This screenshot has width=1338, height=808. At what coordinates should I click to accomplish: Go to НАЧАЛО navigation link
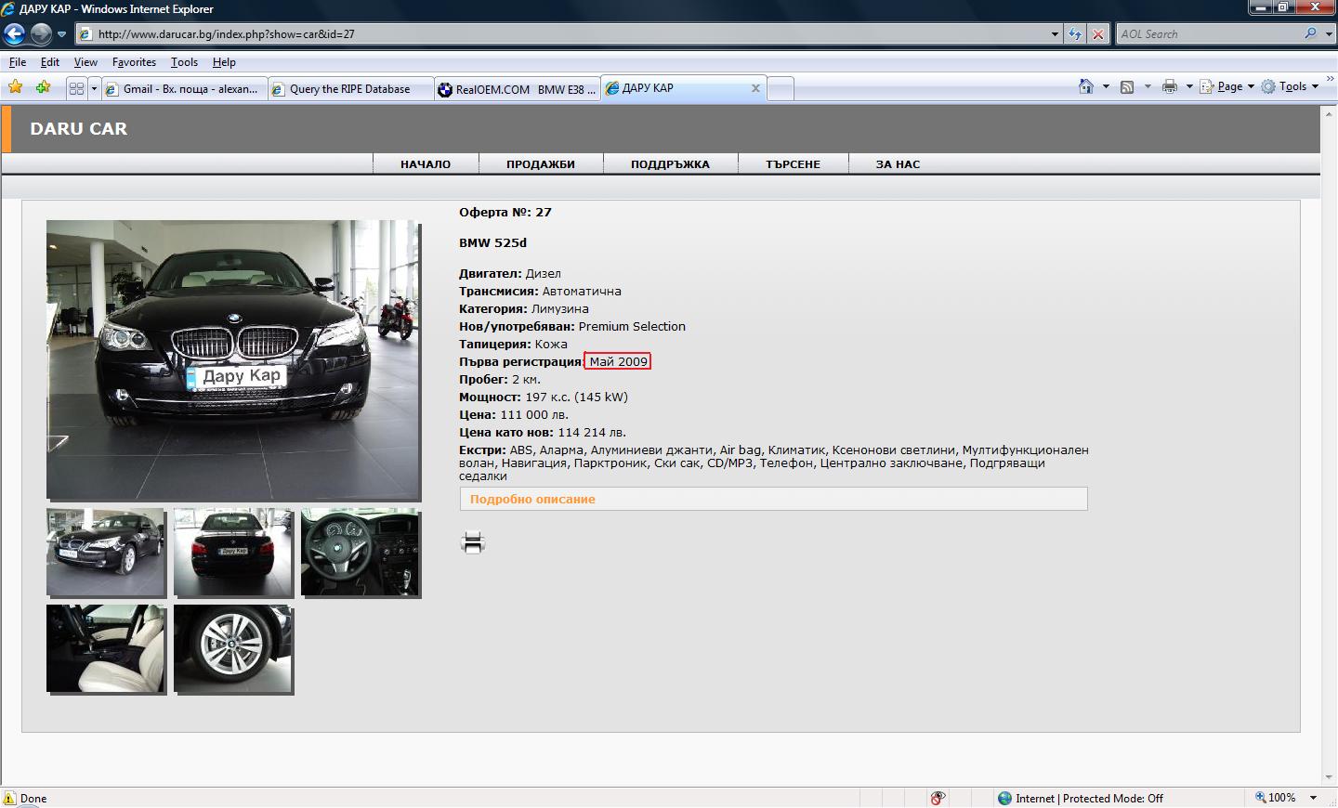pos(426,164)
